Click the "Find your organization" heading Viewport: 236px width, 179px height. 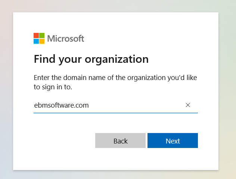pyautogui.click(x=91, y=59)
